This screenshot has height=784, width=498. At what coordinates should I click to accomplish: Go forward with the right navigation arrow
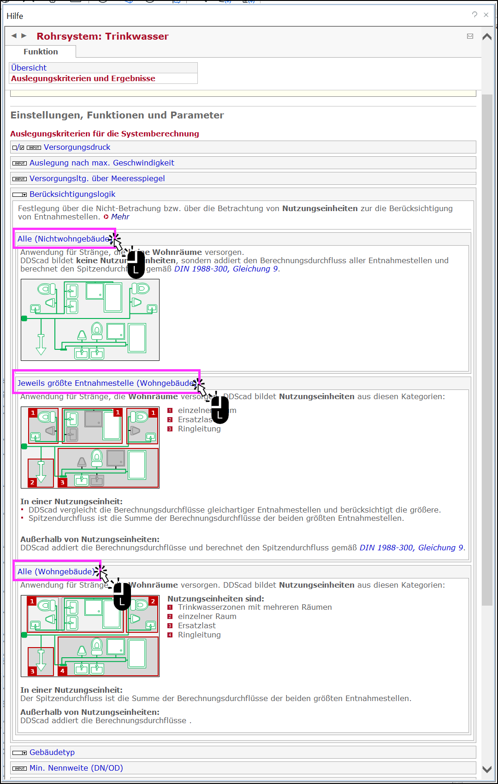[24, 35]
